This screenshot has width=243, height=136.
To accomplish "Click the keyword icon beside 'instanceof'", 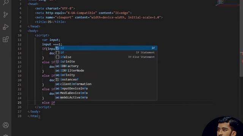I will (57, 79).
